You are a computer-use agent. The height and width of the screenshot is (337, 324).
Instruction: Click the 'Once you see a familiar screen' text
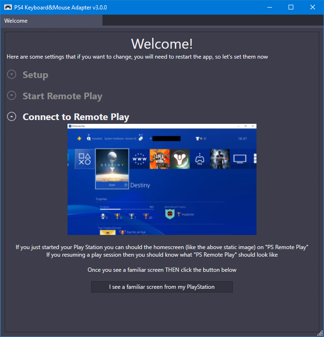162,270
